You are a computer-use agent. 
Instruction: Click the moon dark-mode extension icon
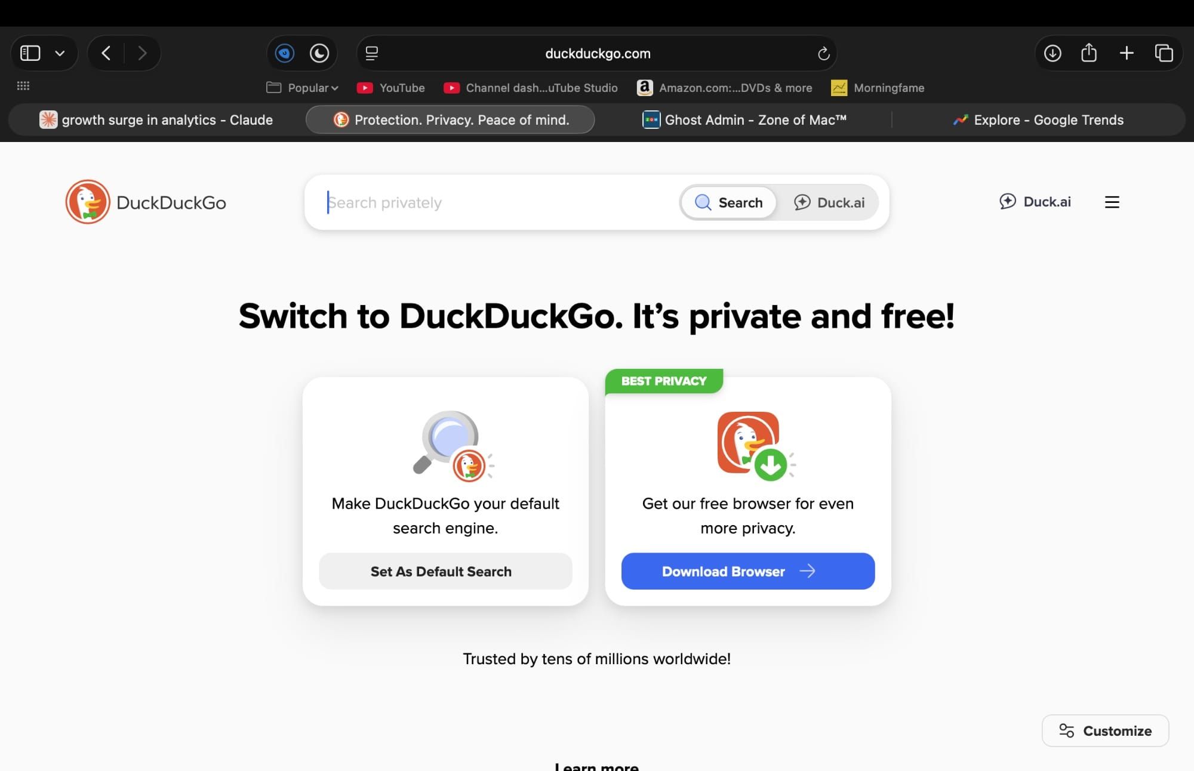tap(319, 53)
